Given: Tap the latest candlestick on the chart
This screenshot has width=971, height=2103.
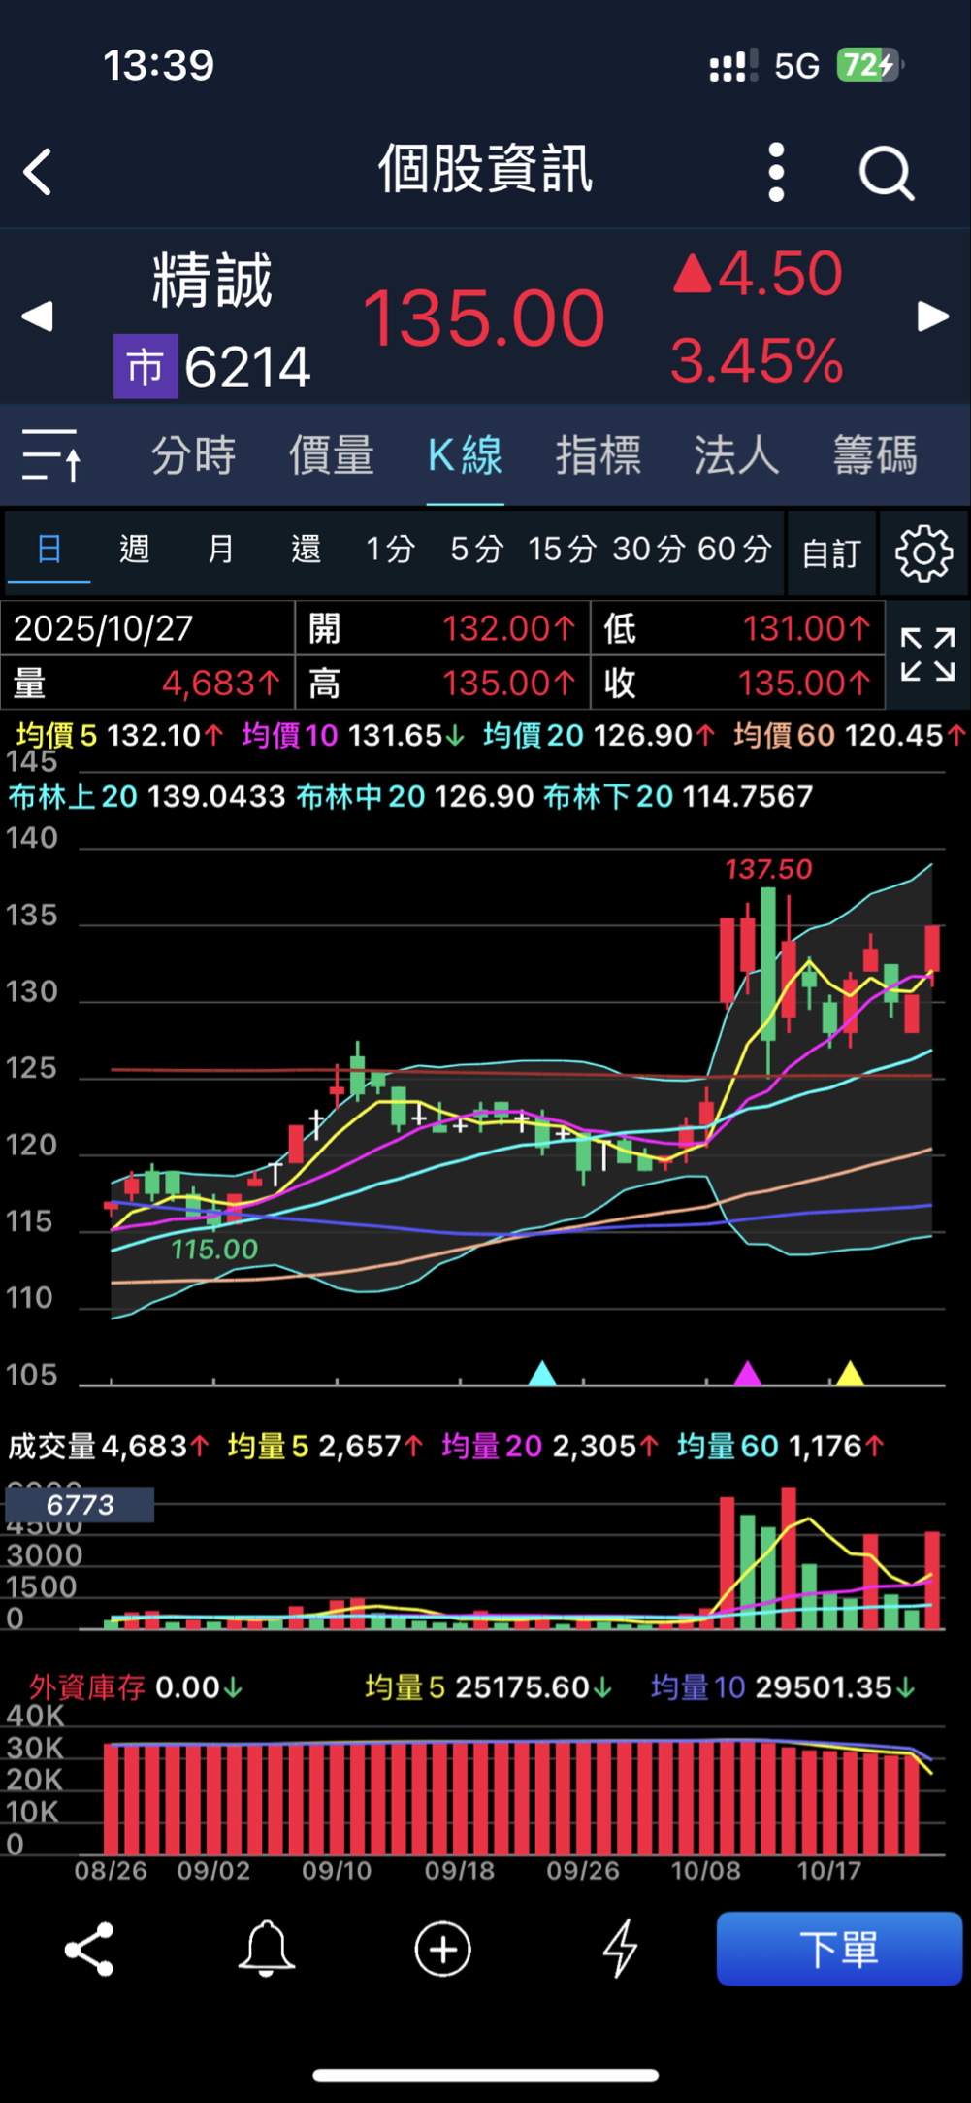Looking at the screenshot, I should tap(932, 955).
